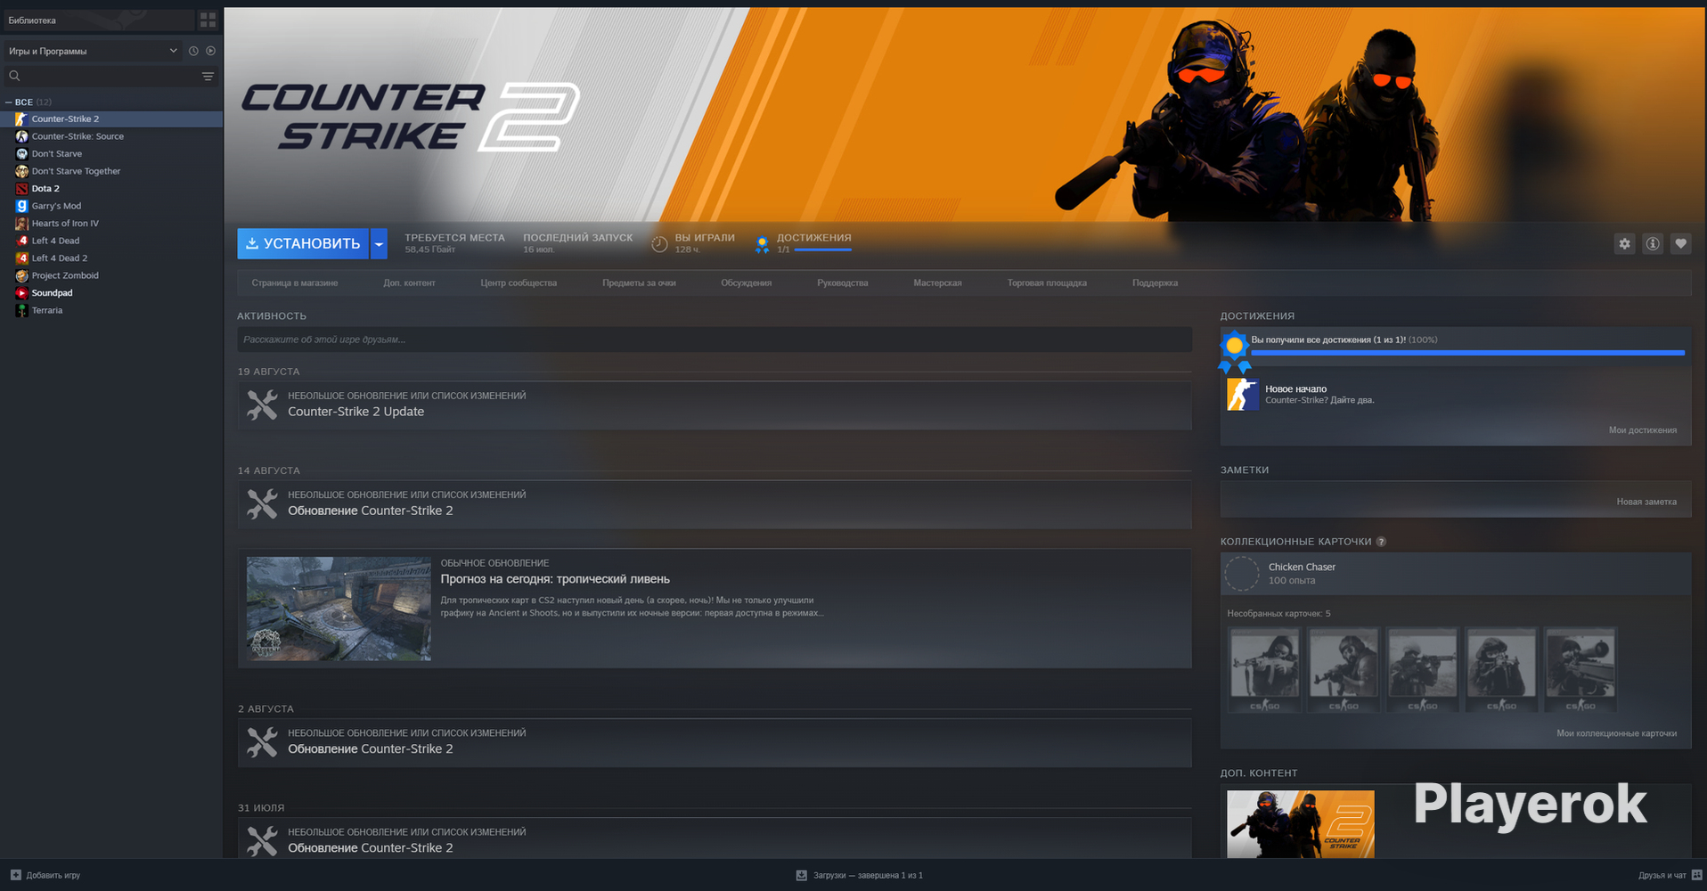Open the 'Торговая площадка' tab
This screenshot has height=891, width=1707.
click(1047, 282)
